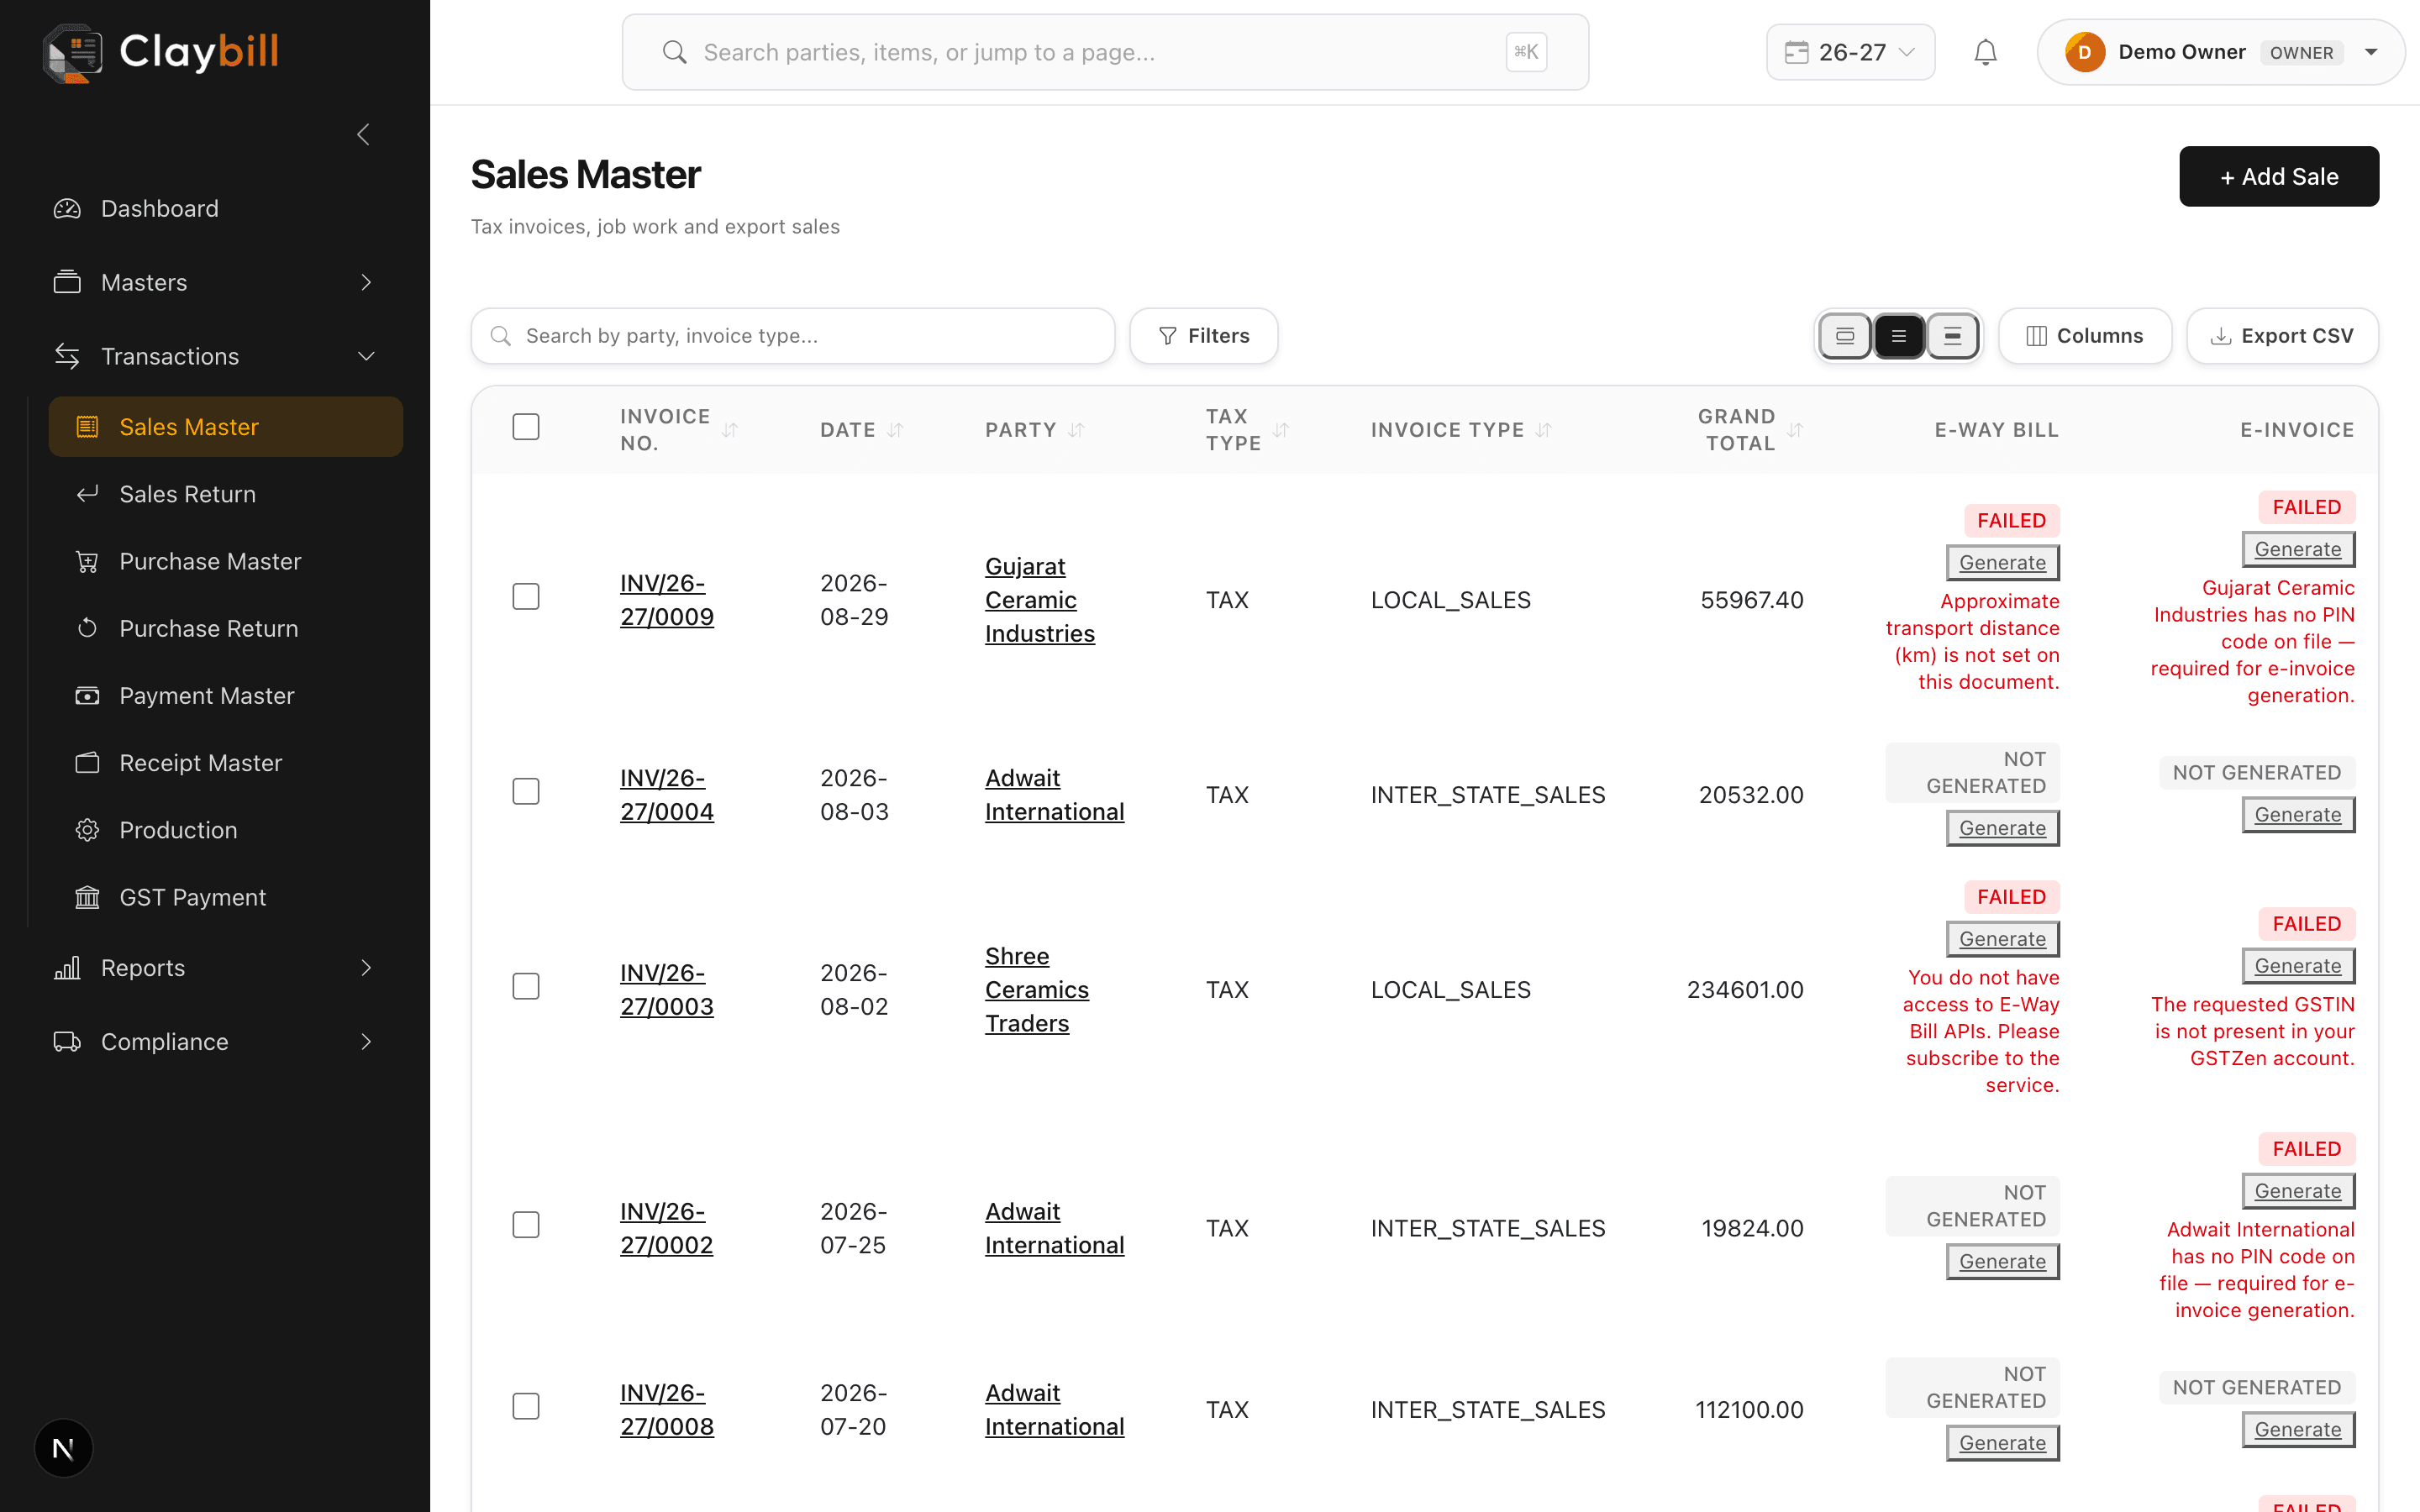The height and width of the screenshot is (1512, 2420).
Task: Click the Compliance truck icon
Action: [67, 1042]
